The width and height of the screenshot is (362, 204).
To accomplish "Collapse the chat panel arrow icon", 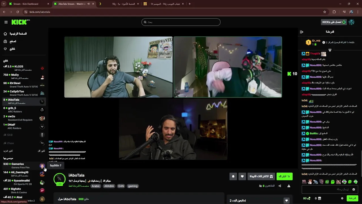I will point(301,32).
